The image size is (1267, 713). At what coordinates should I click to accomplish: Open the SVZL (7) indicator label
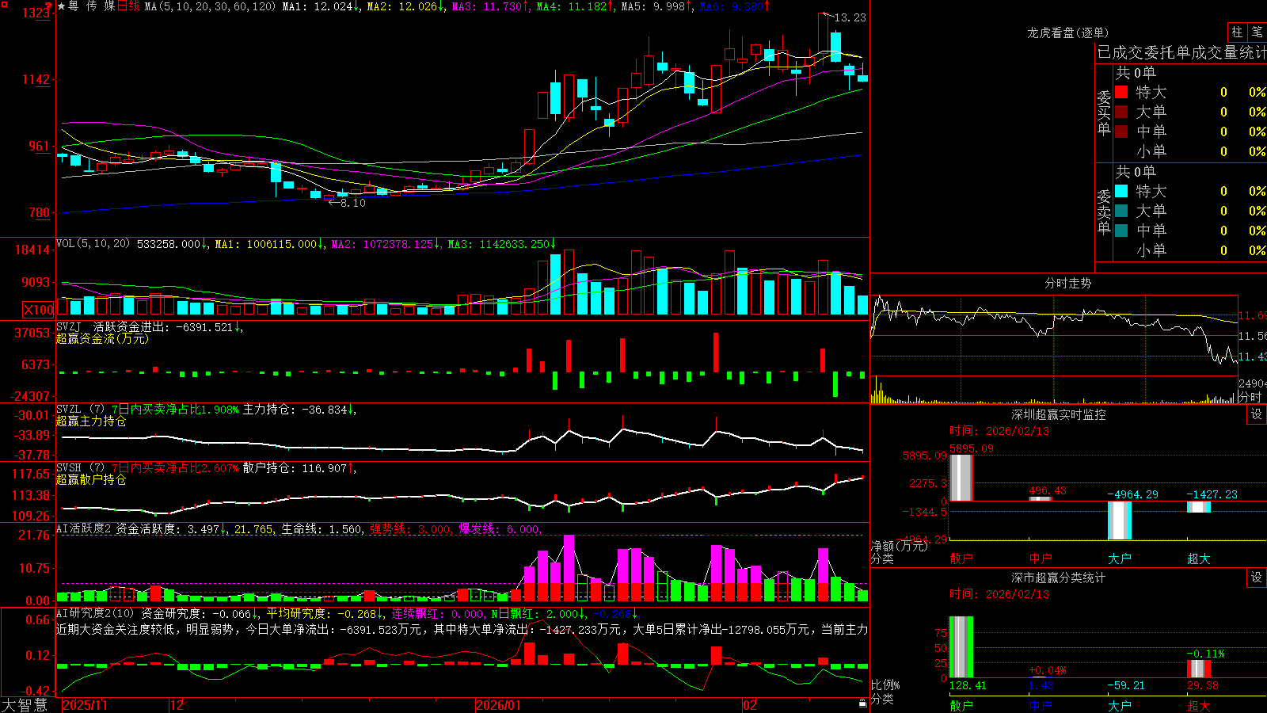80,409
